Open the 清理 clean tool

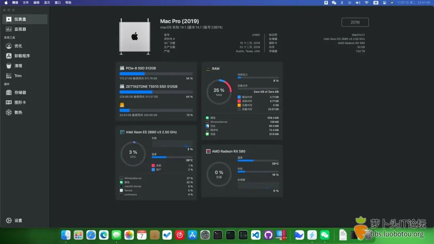tap(25, 66)
